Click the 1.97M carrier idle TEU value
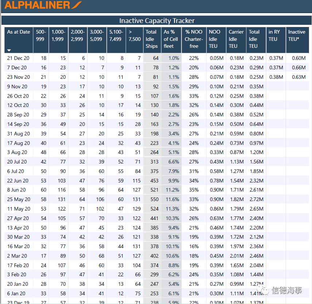Screen dimensions: 312x304 pyautogui.click(x=237, y=246)
